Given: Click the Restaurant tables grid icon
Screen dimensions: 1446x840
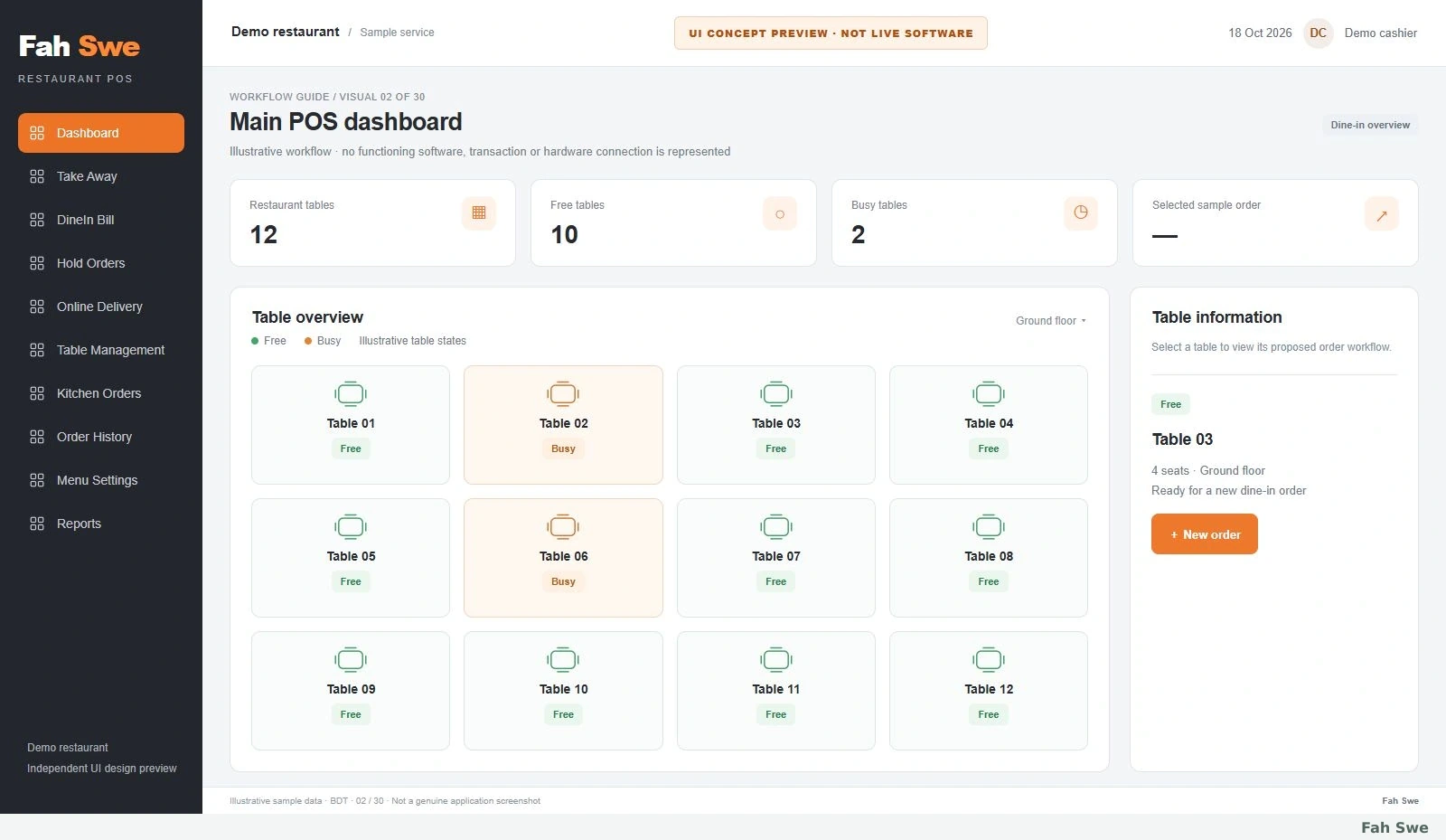Looking at the screenshot, I should [479, 213].
